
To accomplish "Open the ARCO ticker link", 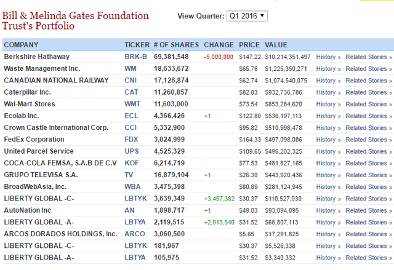I will click(135, 234).
